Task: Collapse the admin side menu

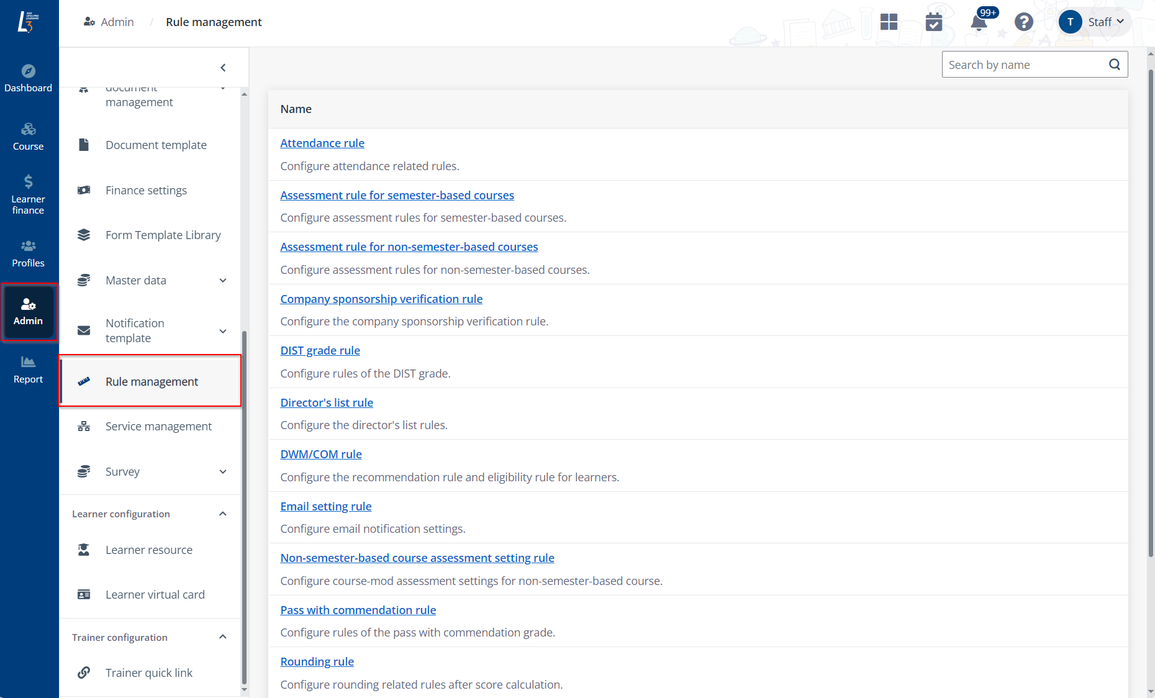Action: point(223,68)
